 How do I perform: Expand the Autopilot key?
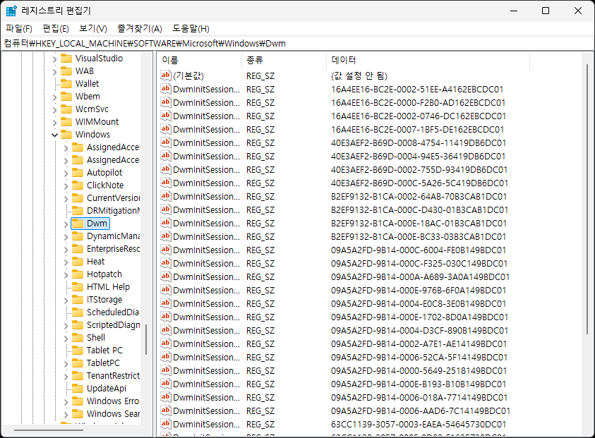coord(66,173)
